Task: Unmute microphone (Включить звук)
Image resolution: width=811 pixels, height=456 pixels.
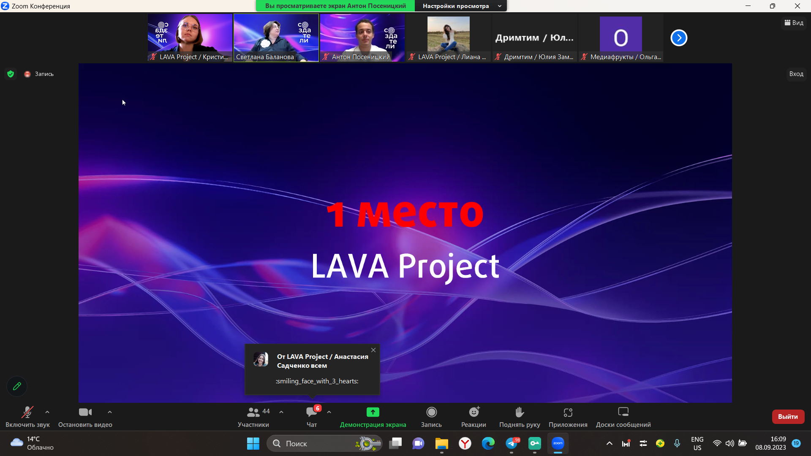Action: pos(27,412)
